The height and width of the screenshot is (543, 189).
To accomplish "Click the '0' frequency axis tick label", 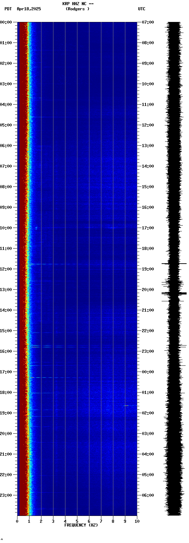I will 17,521.
